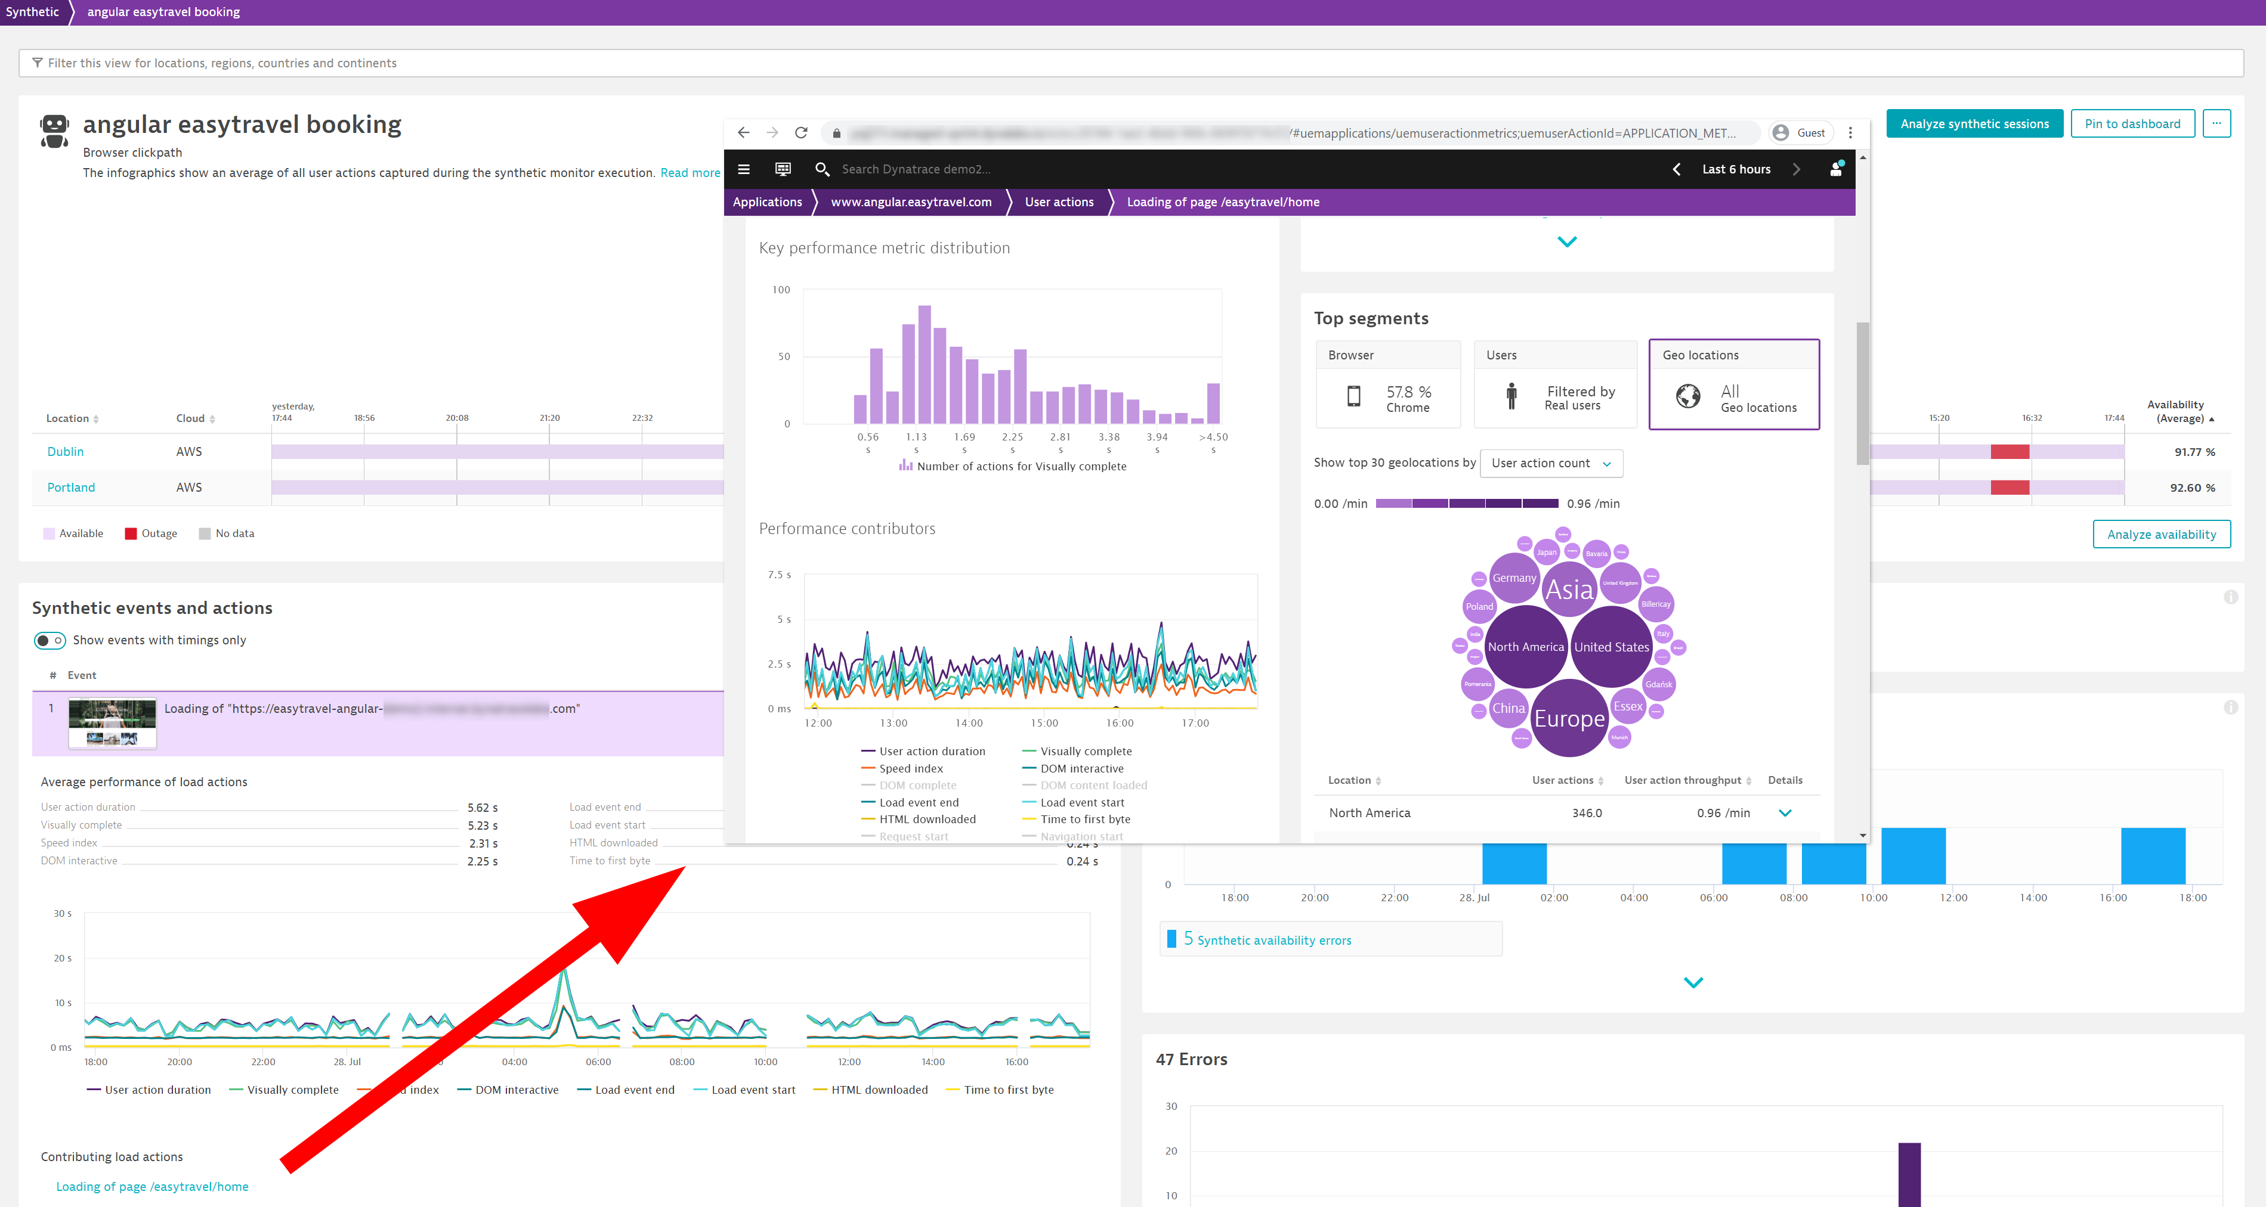Sort by Location column in monitor table
The width and height of the screenshot is (2266, 1207).
[72, 418]
